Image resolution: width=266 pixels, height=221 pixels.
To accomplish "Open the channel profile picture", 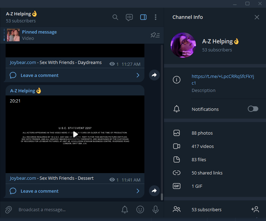I will pos(183,45).
